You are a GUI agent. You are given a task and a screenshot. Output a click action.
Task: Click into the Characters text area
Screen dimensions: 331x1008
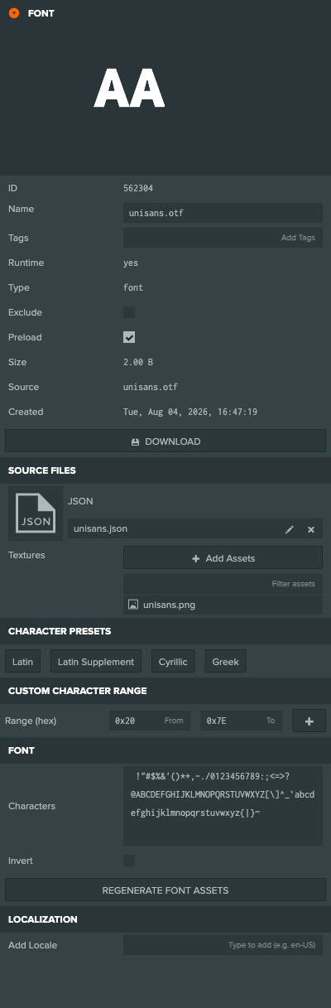[223, 806]
